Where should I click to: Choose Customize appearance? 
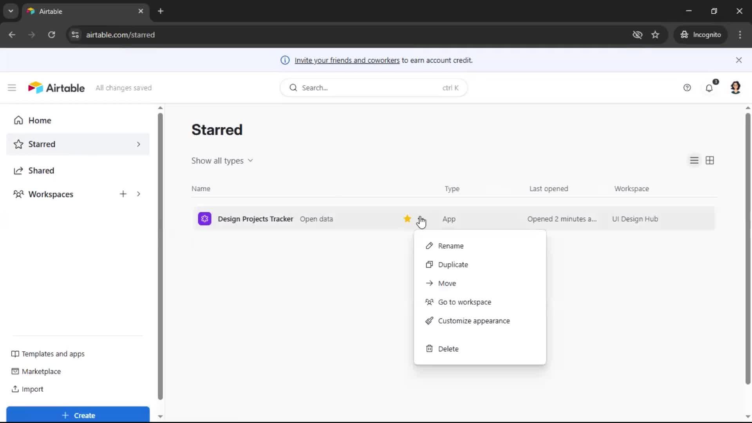click(x=480, y=321)
